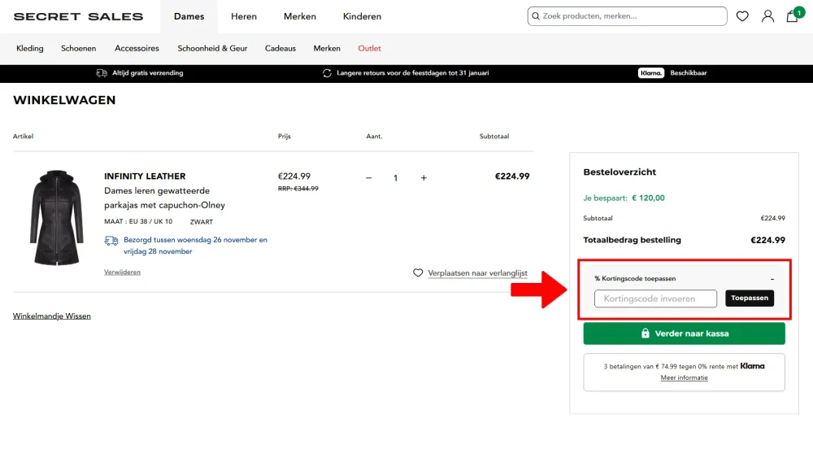Image resolution: width=813 pixels, height=453 pixels.
Task: Open the account profile icon
Action: click(767, 16)
